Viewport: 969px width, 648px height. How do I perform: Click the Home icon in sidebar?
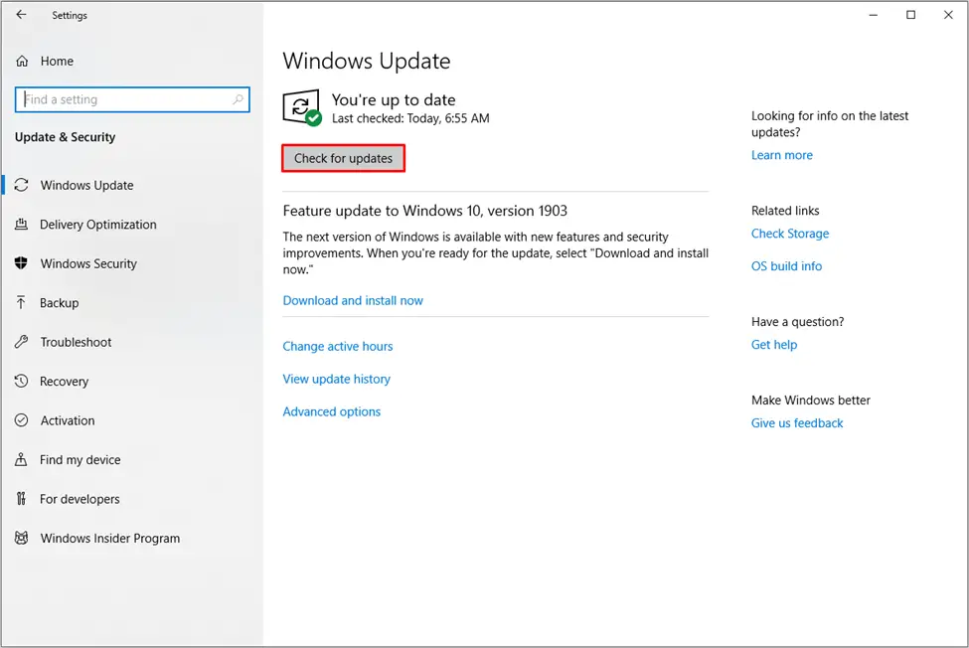pyautogui.click(x=22, y=61)
